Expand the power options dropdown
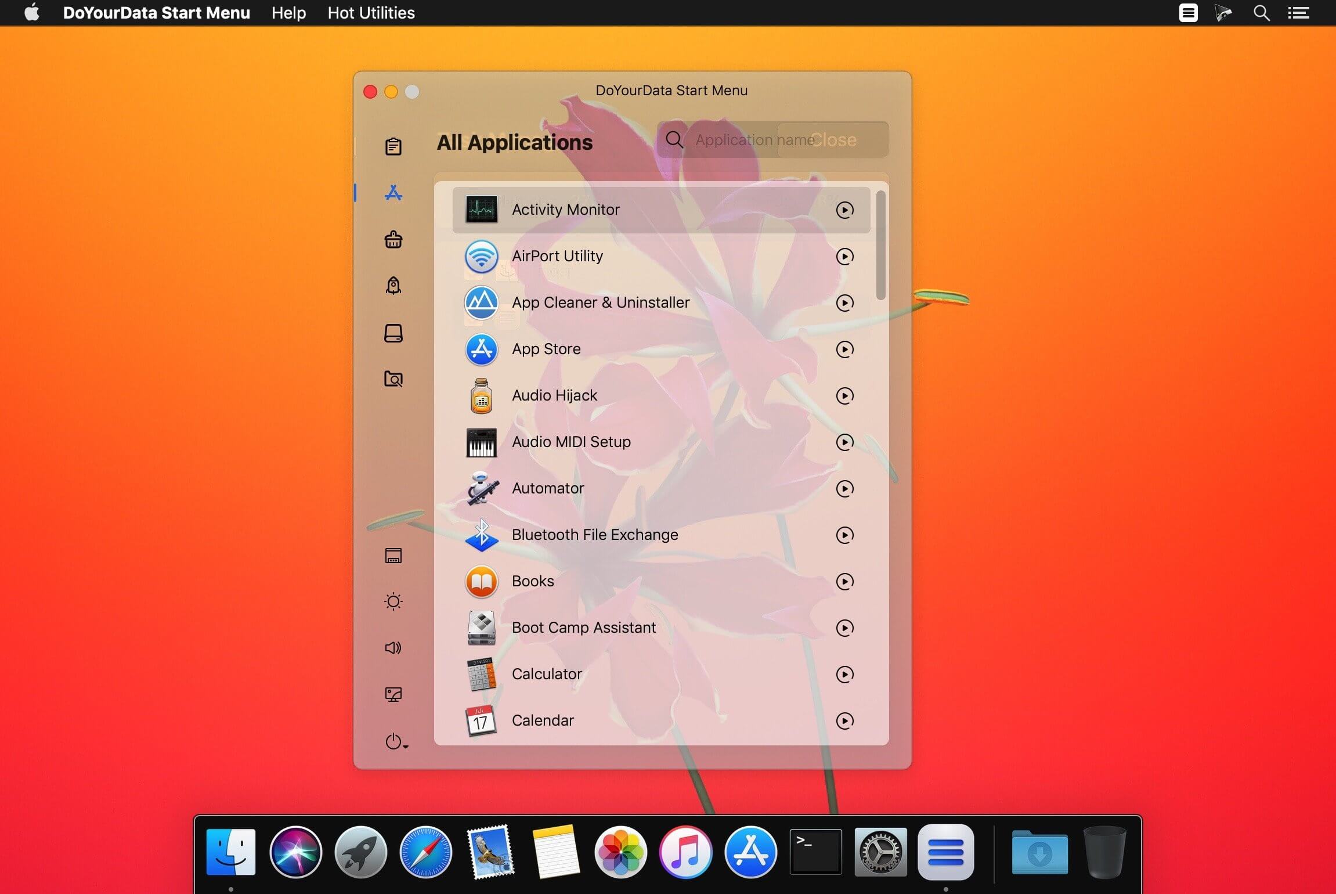The height and width of the screenshot is (894, 1336). [396, 741]
